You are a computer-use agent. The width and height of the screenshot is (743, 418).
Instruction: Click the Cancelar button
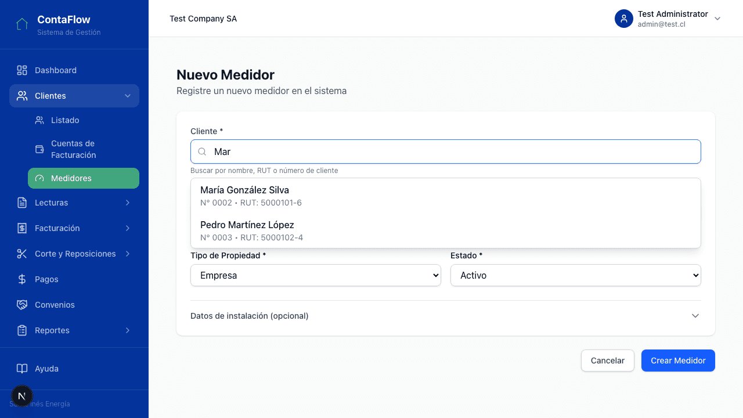point(608,361)
